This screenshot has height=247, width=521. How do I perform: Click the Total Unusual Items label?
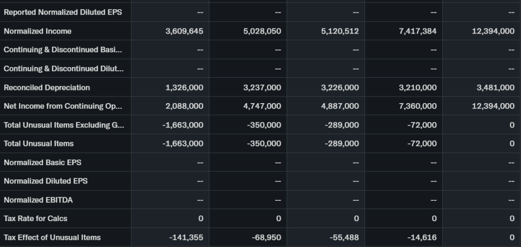39,143
